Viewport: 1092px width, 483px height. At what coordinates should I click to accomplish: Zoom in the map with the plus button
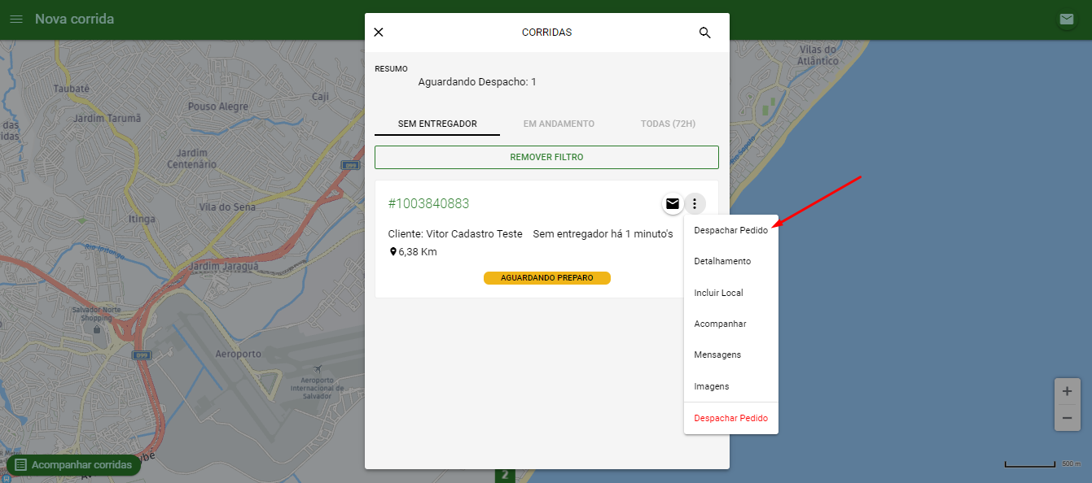click(x=1067, y=391)
